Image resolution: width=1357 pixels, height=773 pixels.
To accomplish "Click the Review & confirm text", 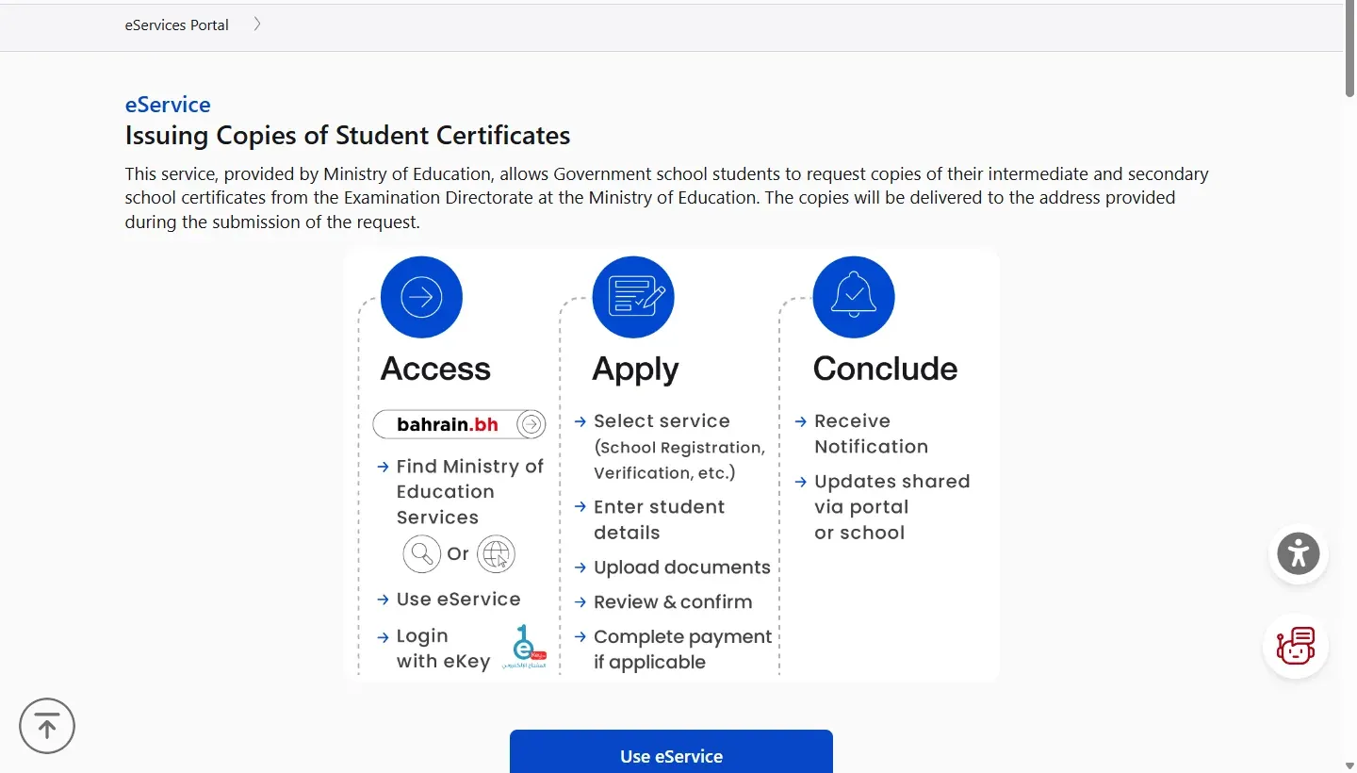I will (x=673, y=602).
